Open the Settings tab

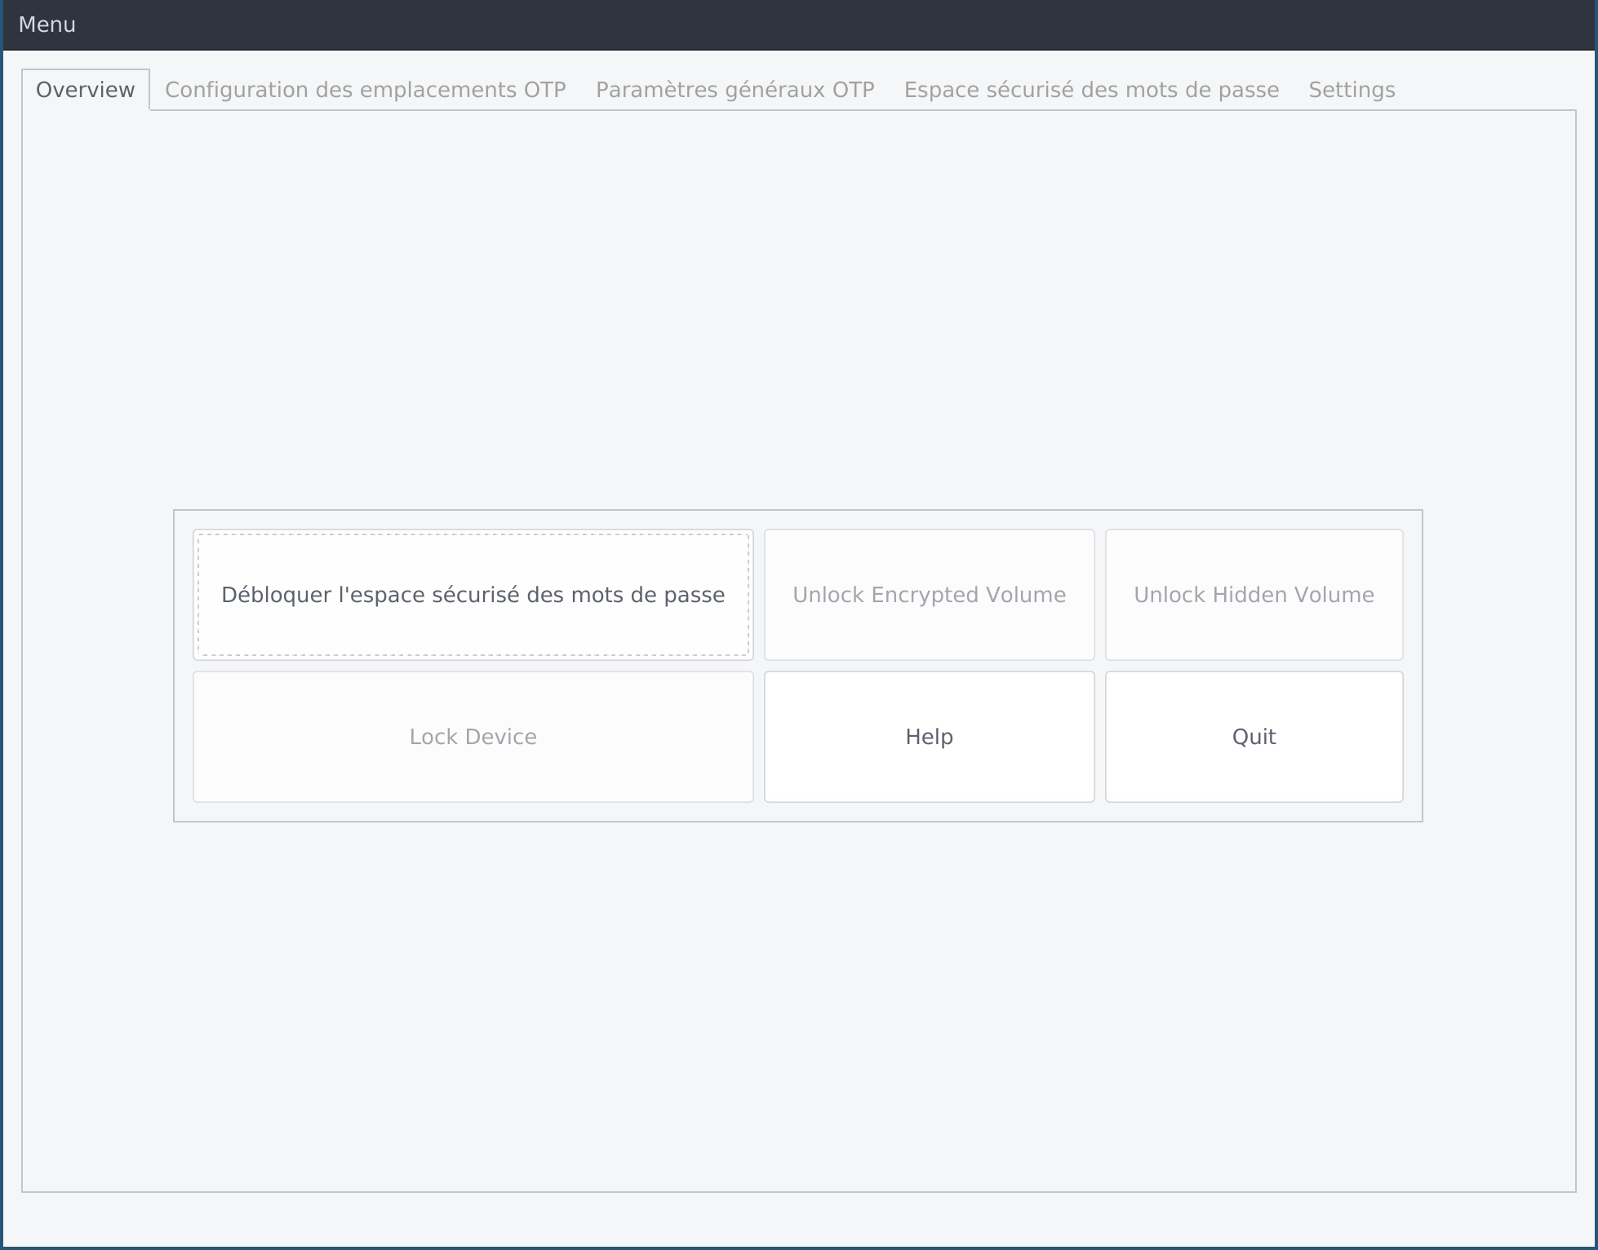pyautogui.click(x=1352, y=90)
